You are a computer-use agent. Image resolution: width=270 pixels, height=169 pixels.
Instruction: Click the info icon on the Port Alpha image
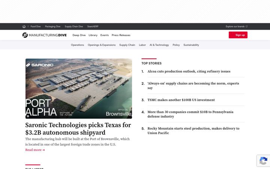pos(28,116)
